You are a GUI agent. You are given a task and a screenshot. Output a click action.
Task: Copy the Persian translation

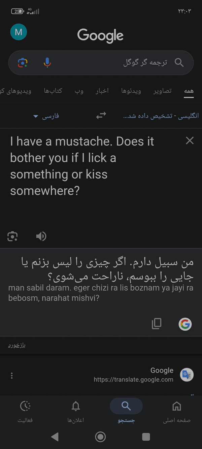(x=157, y=324)
